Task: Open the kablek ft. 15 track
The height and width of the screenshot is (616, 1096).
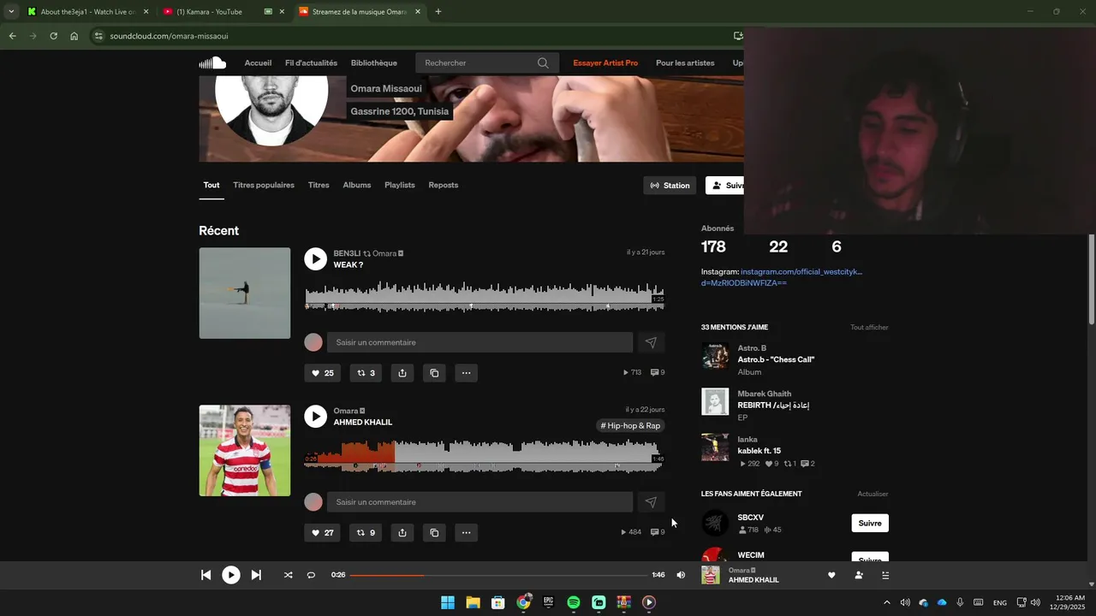Action: click(x=759, y=451)
